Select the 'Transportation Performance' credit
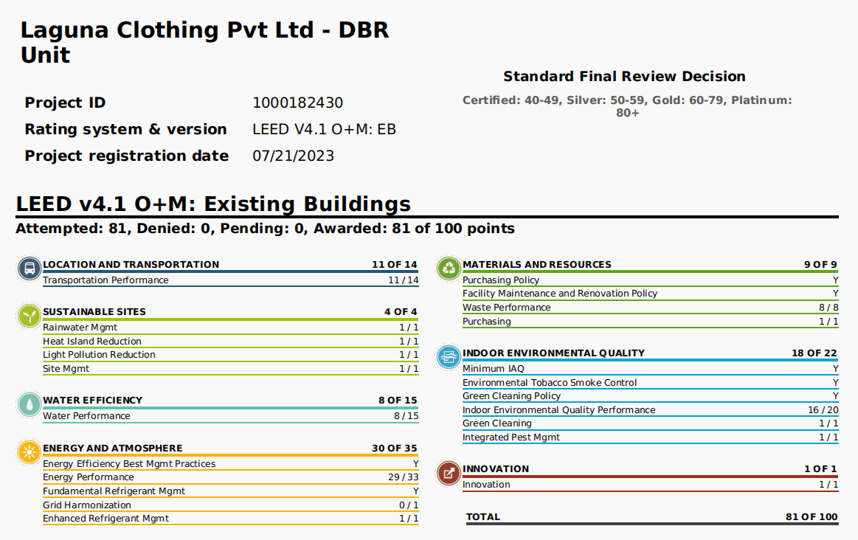858x540 pixels. click(x=105, y=280)
